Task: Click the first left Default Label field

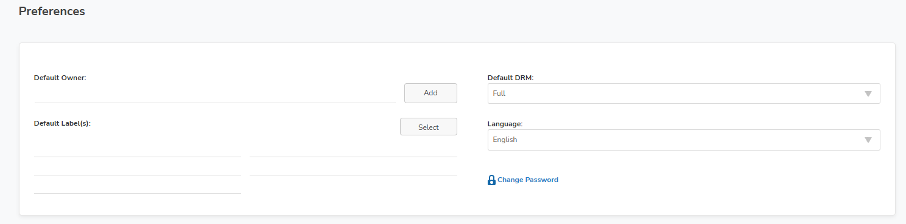Action: click(138, 149)
